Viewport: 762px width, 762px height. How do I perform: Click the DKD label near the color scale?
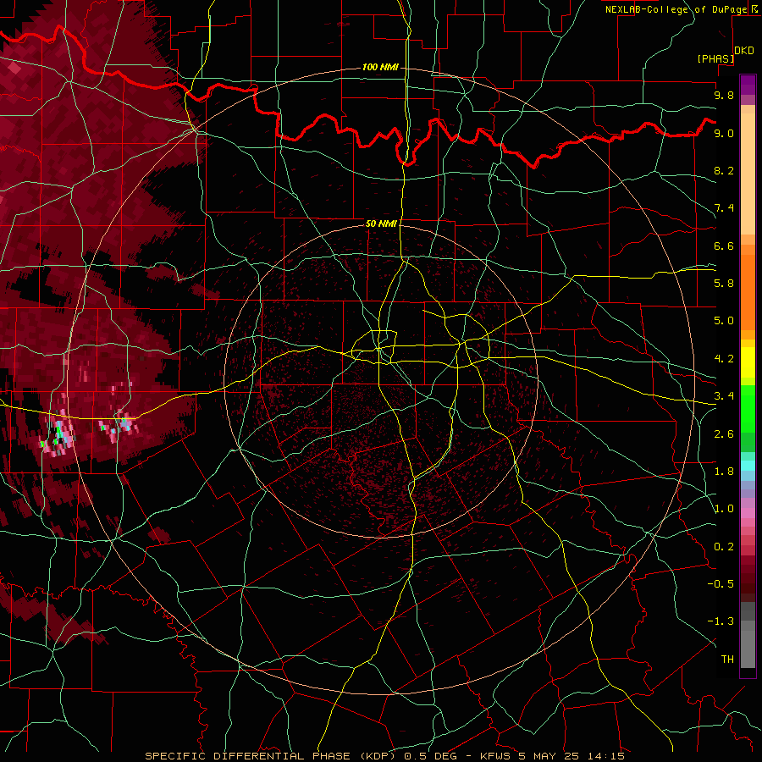744,51
